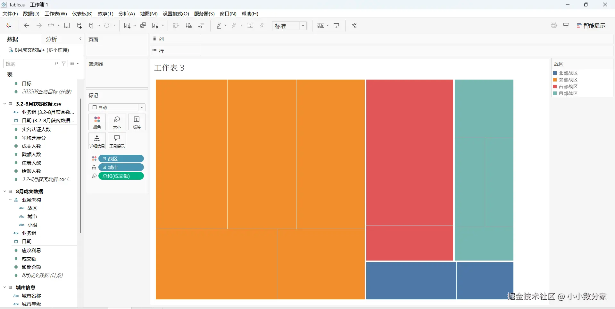Pause auto updates icon

91,25
